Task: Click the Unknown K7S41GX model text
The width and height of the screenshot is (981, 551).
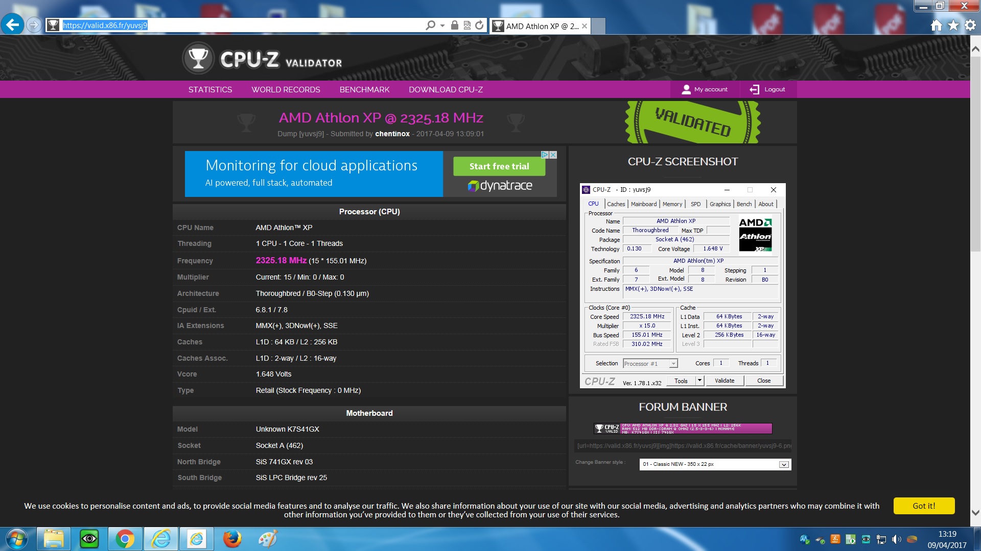Action: 287,429
